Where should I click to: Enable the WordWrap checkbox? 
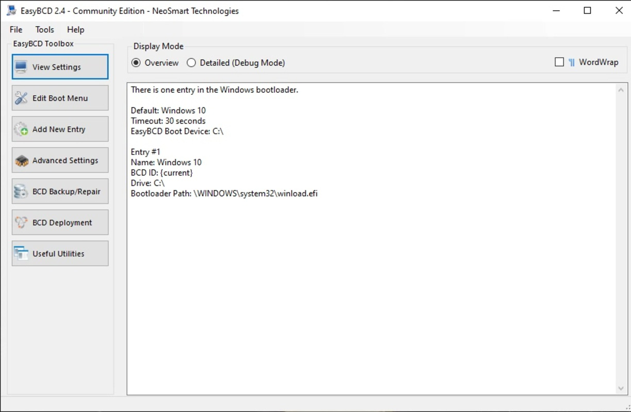coord(559,62)
